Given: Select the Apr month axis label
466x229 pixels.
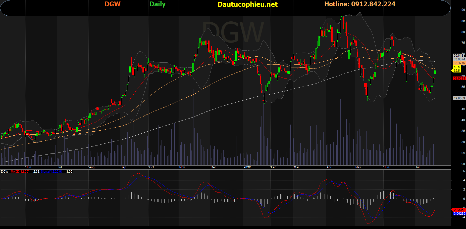Looking at the screenshot, I should point(329,167).
